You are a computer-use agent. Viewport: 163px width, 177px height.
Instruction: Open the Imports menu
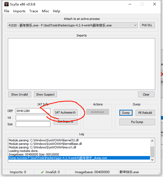[x=19, y=11]
